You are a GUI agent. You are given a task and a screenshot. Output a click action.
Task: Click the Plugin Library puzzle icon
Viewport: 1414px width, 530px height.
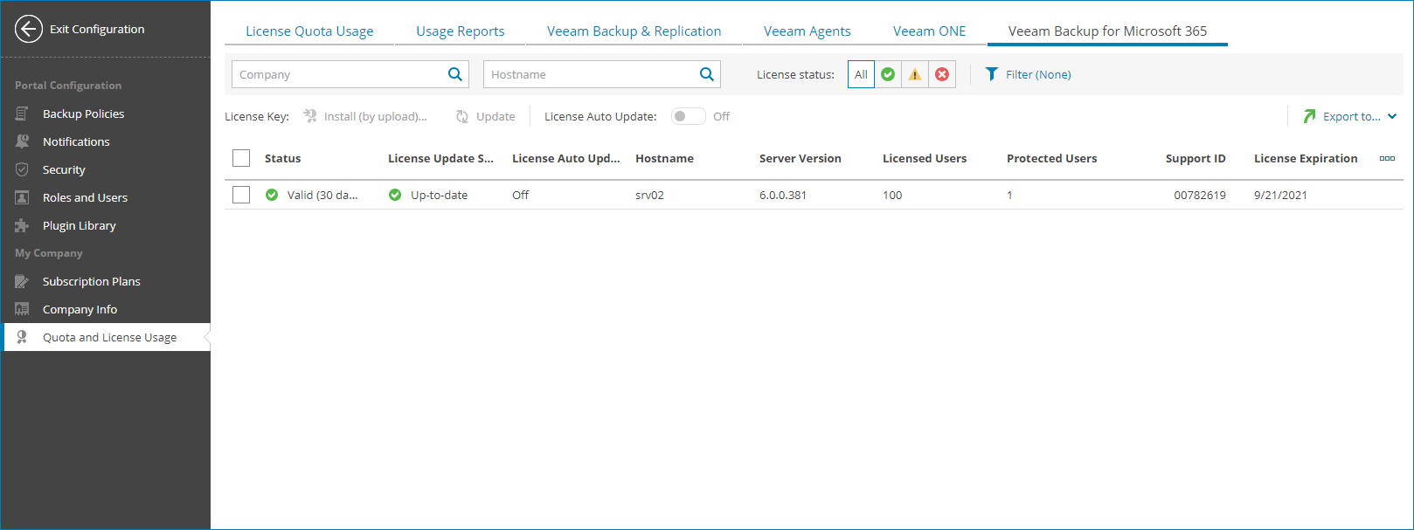pyautogui.click(x=22, y=225)
